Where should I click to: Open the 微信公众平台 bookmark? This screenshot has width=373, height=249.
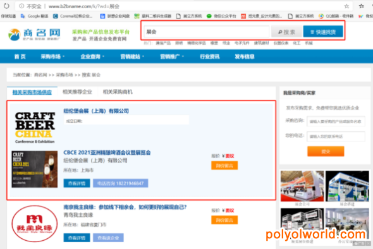point(221,16)
